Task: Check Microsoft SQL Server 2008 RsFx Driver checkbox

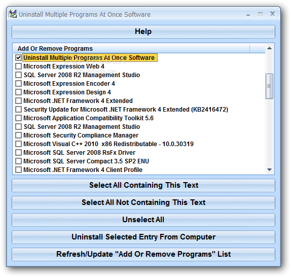Action: point(18,152)
